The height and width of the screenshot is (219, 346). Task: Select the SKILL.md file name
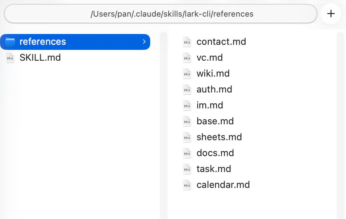click(x=40, y=57)
